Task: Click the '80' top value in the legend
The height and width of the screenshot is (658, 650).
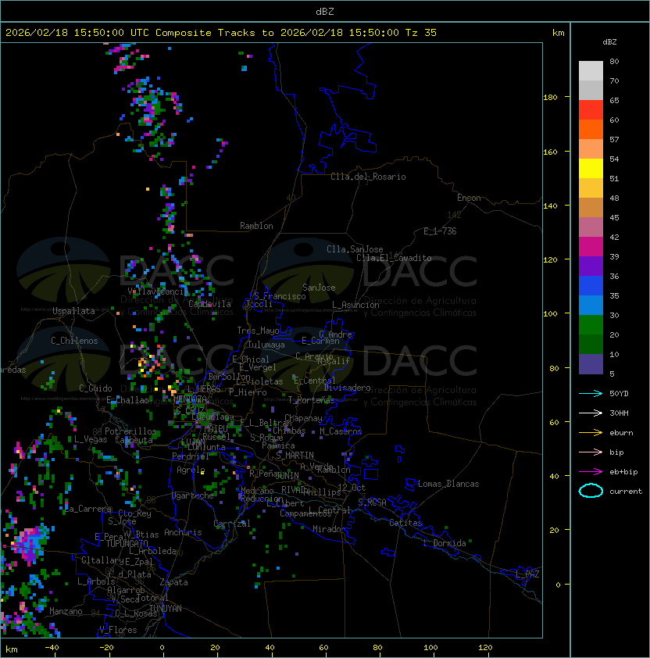Action: click(614, 61)
